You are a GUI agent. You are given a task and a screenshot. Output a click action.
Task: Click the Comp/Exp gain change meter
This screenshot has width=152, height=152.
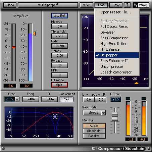coord(14,52)
